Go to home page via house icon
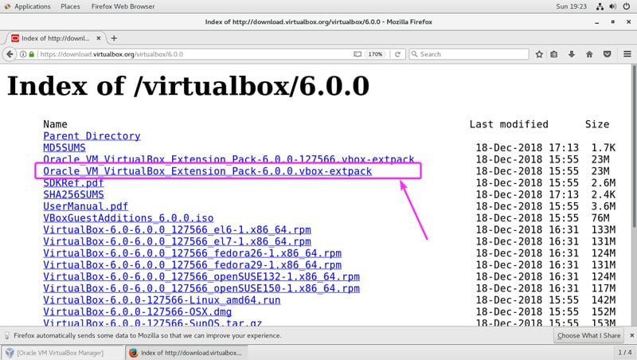 [x=589, y=54]
